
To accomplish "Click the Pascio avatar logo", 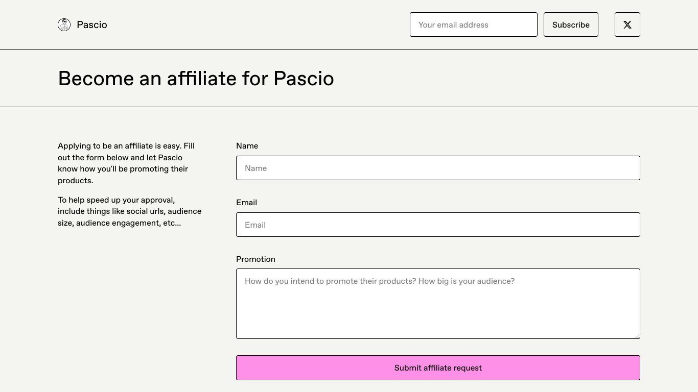I will (x=64, y=24).
